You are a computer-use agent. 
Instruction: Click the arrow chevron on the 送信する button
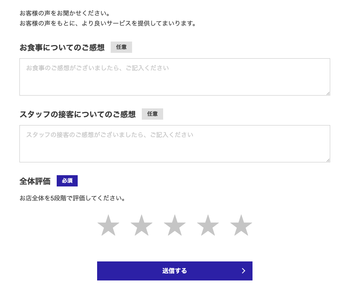(x=244, y=271)
